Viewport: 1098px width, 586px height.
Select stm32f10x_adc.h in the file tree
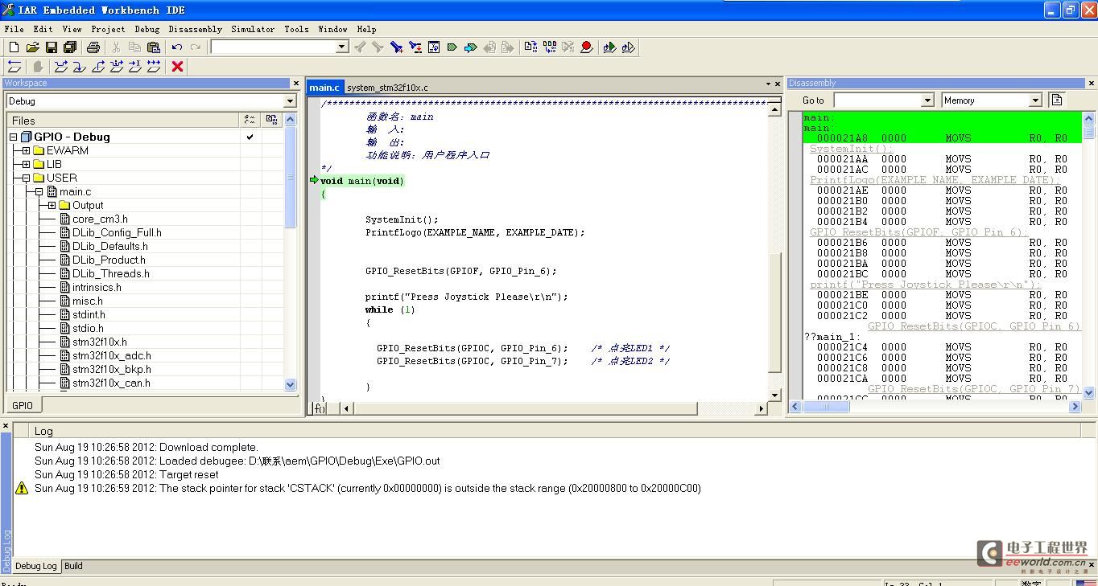click(111, 355)
